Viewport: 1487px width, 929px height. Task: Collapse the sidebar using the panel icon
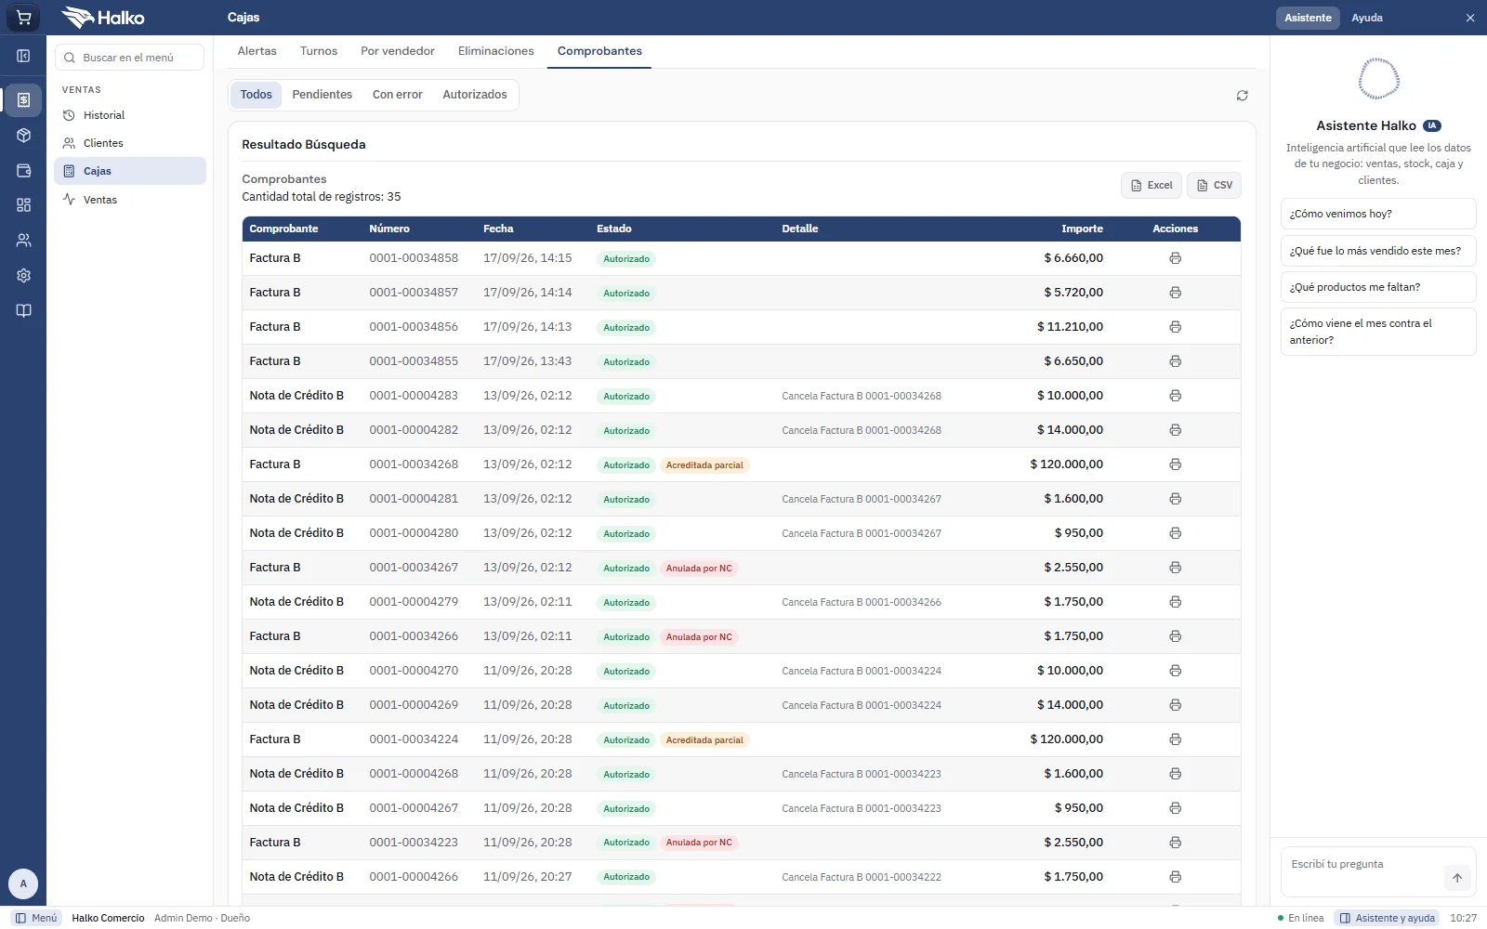(23, 56)
